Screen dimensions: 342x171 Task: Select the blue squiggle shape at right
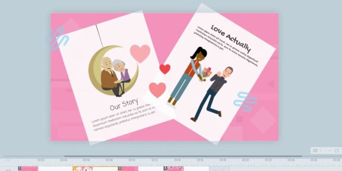pos(245,102)
